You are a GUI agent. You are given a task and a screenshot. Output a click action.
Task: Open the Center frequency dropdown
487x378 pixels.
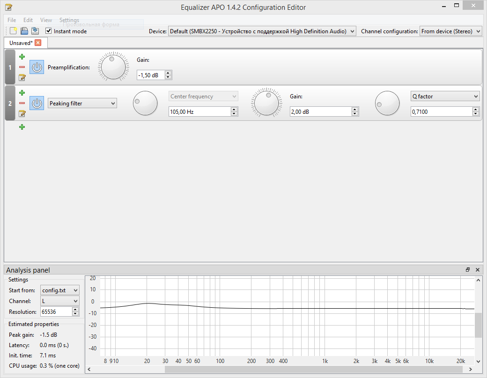(203, 96)
